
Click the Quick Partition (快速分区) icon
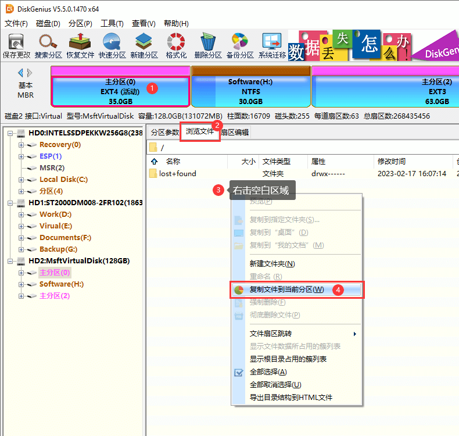point(112,41)
